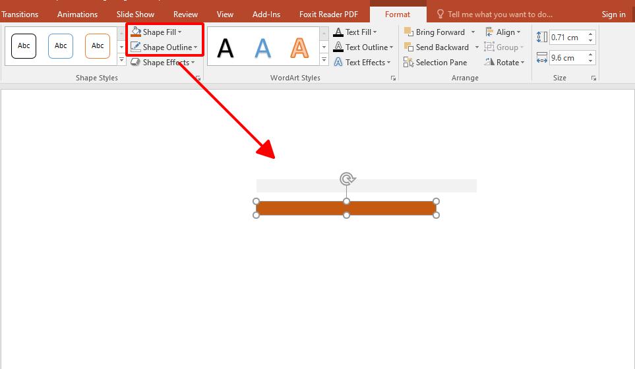Expand the Text Fill dropdown arrow

click(x=375, y=32)
